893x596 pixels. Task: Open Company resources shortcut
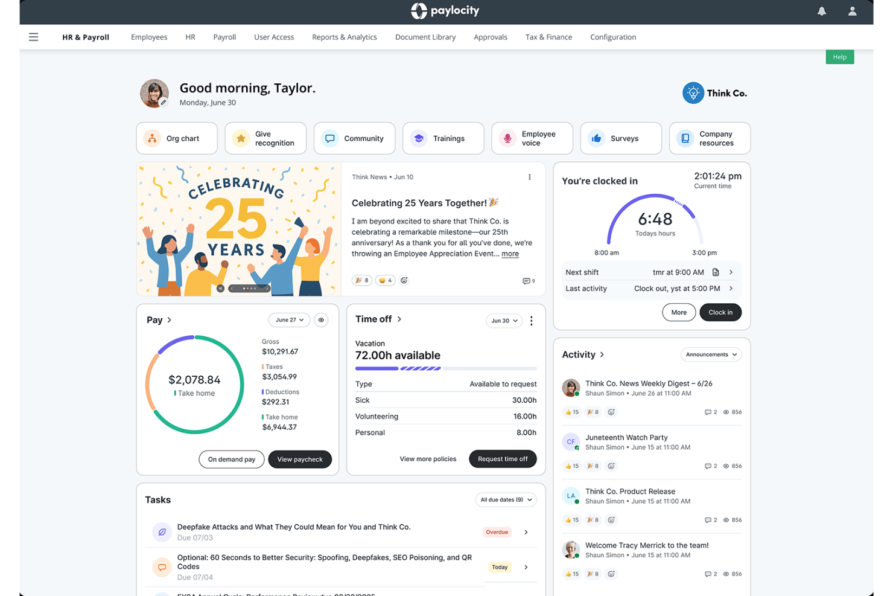tap(710, 138)
